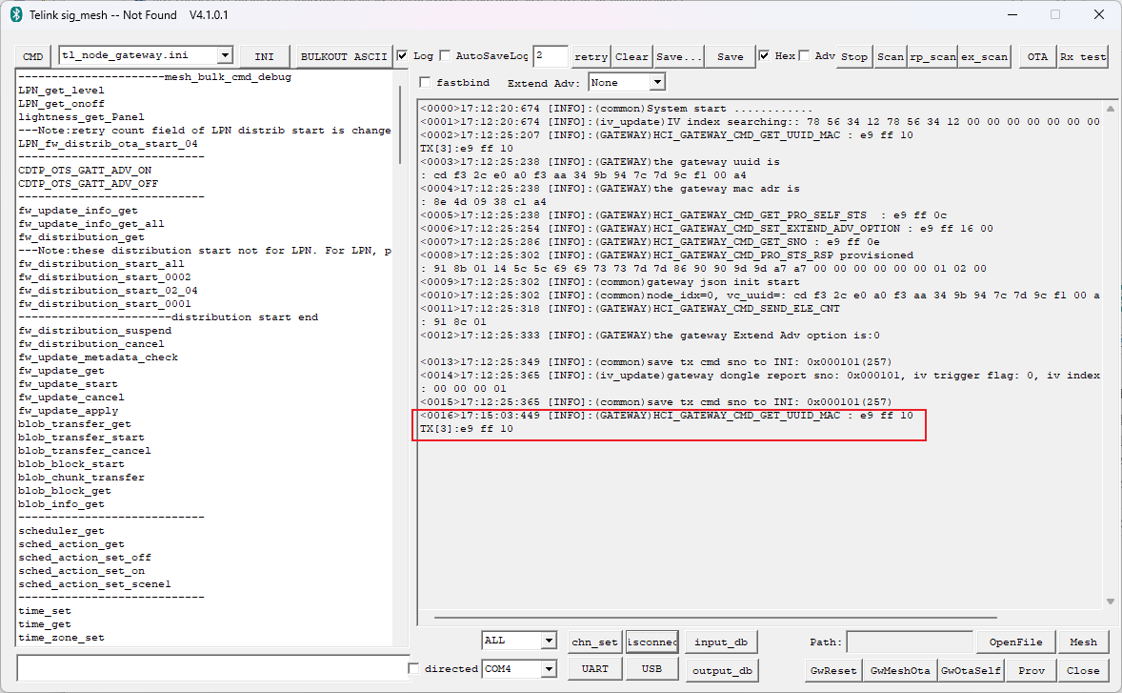Click the Save... button
Image resolution: width=1122 pixels, height=693 pixels.
(679, 56)
